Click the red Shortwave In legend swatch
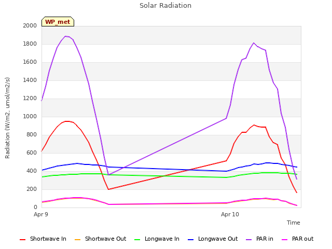This screenshot has height=249, width=332. 23,240
